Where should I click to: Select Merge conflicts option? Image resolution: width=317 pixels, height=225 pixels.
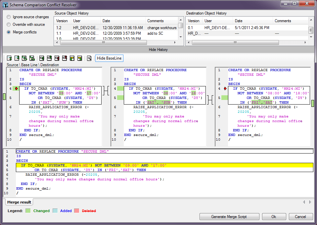pyautogui.click(x=22, y=32)
